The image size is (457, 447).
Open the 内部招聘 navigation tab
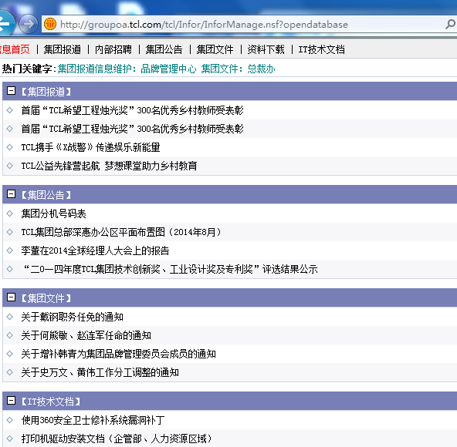(x=113, y=49)
